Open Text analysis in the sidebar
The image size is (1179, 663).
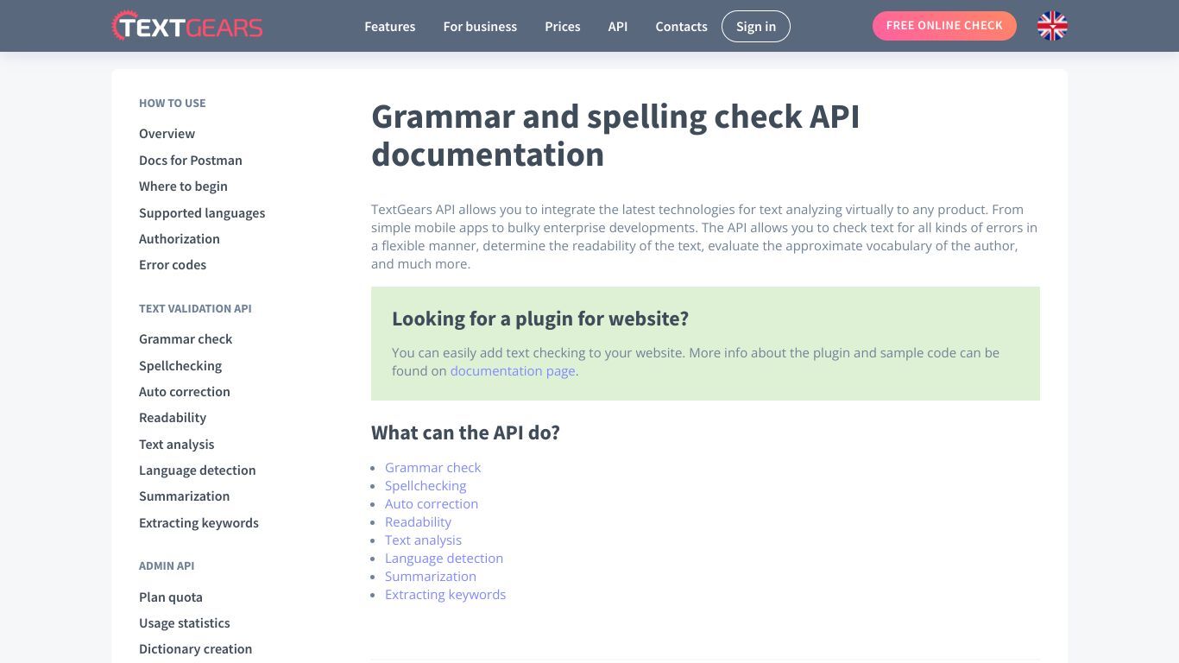pyautogui.click(x=176, y=445)
